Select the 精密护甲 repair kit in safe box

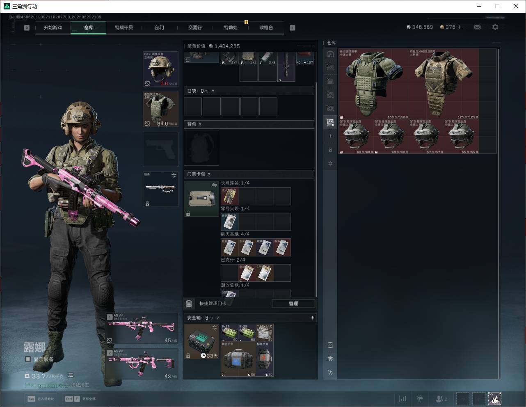(238, 359)
